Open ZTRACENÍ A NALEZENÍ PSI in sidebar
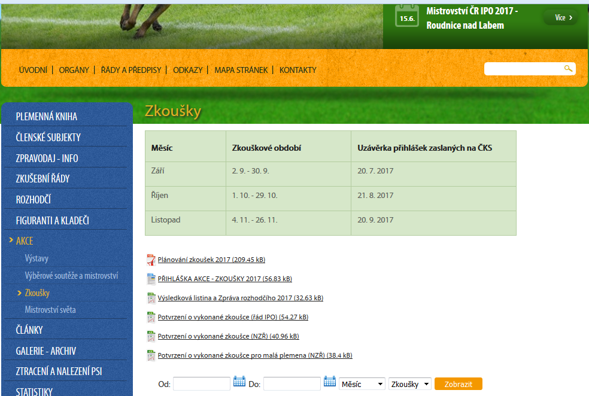Image resolution: width=589 pixels, height=396 pixels. pos(59,371)
